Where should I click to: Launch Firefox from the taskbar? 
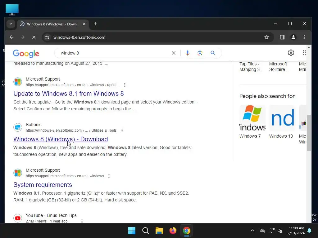click(173, 231)
